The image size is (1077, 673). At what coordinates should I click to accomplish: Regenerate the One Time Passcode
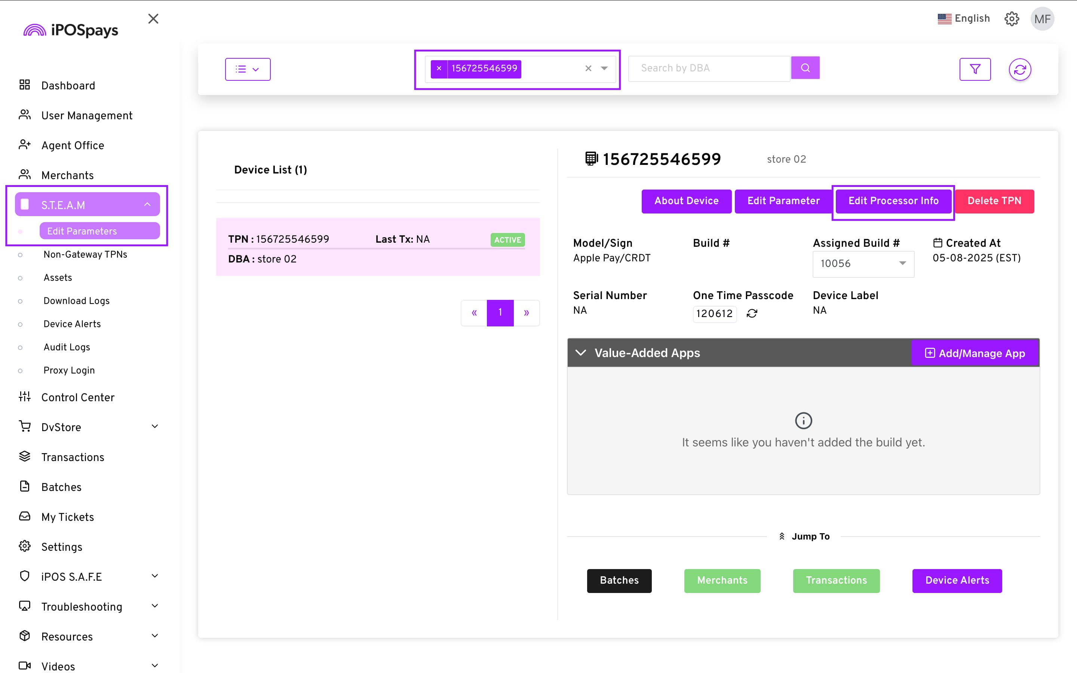[752, 313]
